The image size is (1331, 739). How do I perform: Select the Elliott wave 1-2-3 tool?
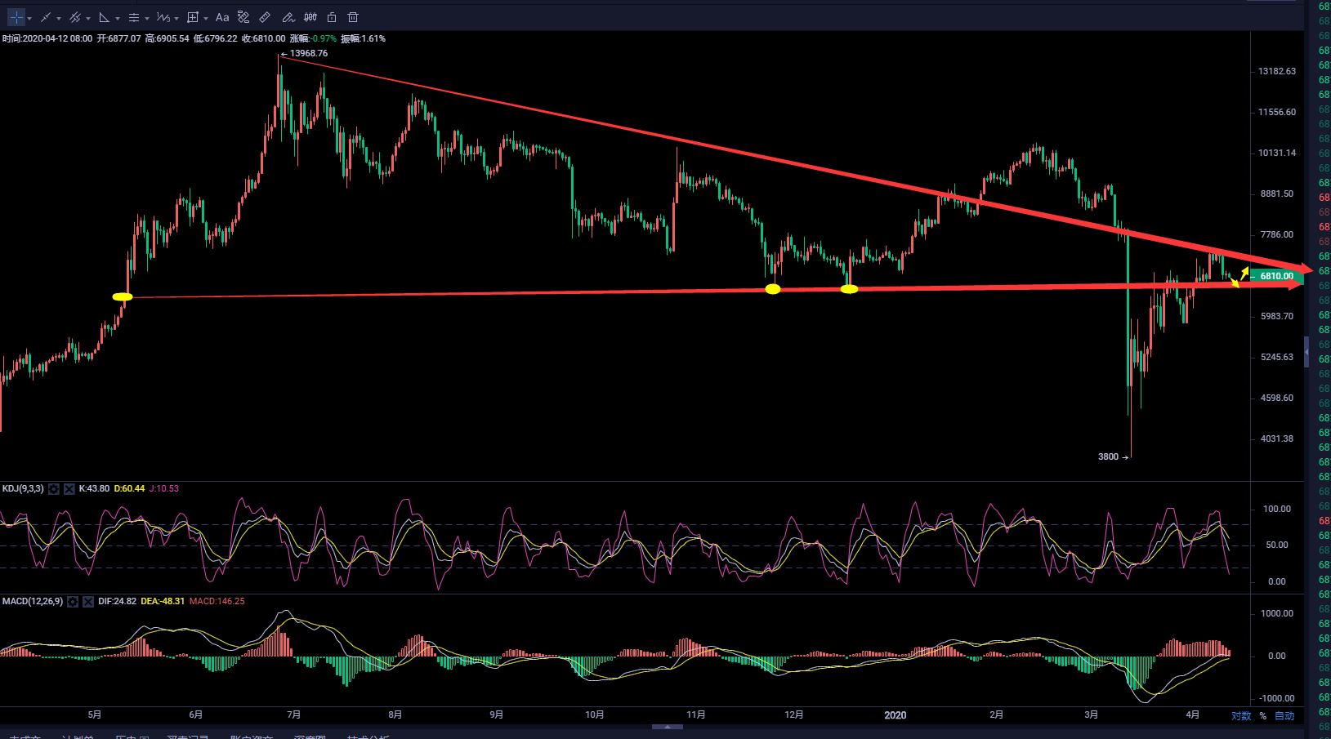(163, 17)
